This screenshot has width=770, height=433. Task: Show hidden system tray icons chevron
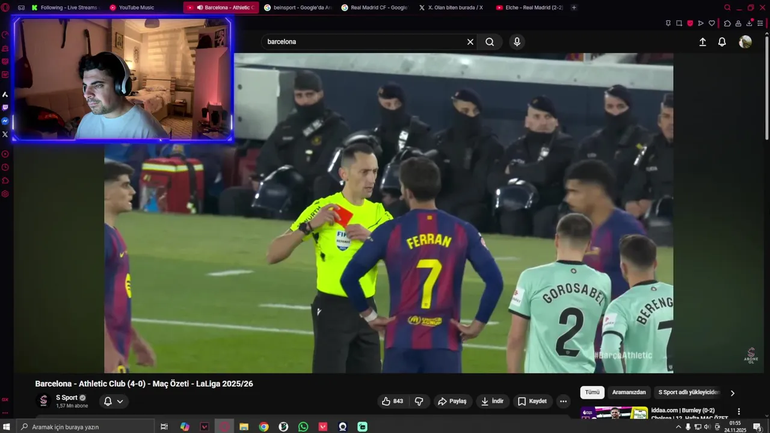[x=679, y=426]
